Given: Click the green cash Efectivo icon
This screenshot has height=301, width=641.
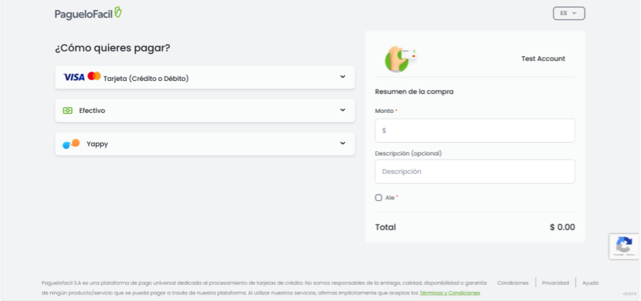Looking at the screenshot, I should click(x=68, y=111).
